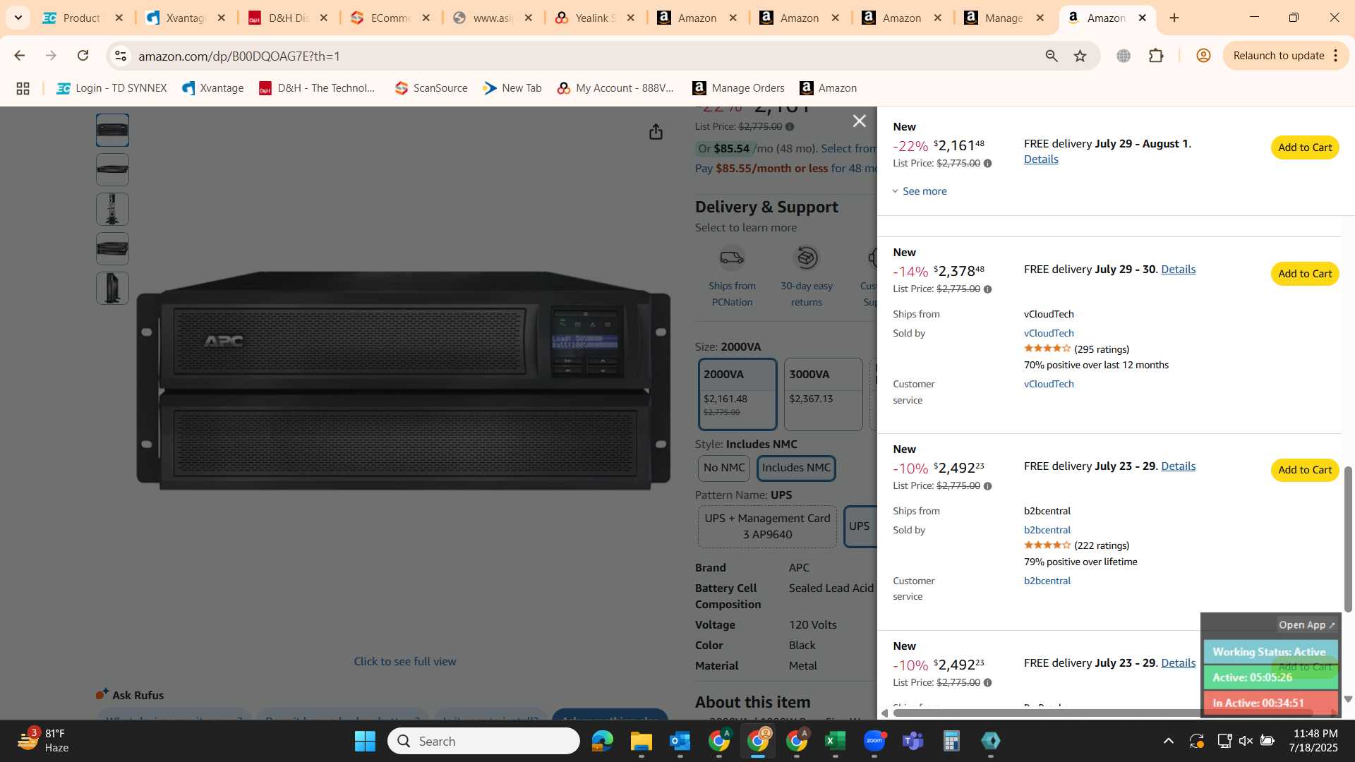Open Zoom from the taskbar

tap(874, 741)
